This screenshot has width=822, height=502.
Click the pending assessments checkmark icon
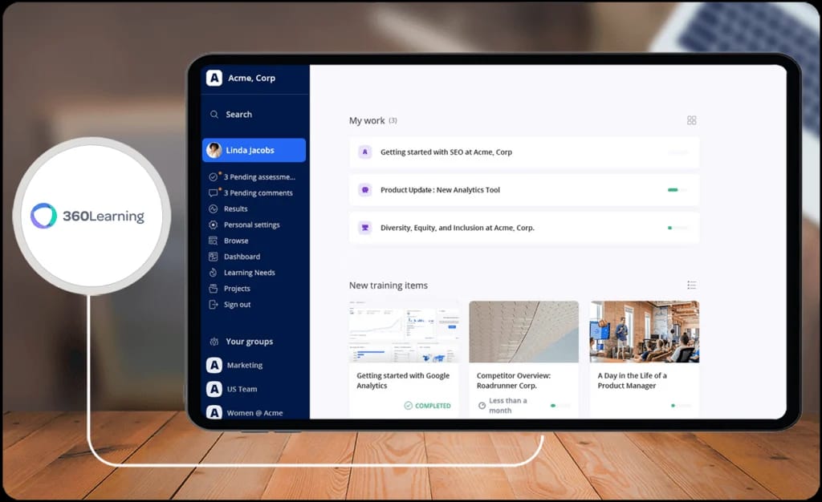(x=214, y=177)
